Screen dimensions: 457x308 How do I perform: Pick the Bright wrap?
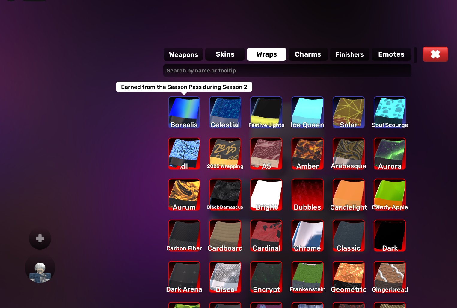point(266,195)
